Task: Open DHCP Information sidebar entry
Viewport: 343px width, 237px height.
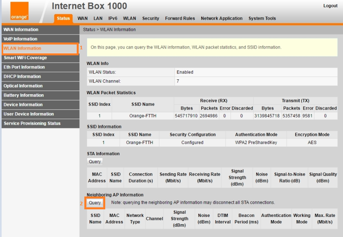Action: point(22,77)
